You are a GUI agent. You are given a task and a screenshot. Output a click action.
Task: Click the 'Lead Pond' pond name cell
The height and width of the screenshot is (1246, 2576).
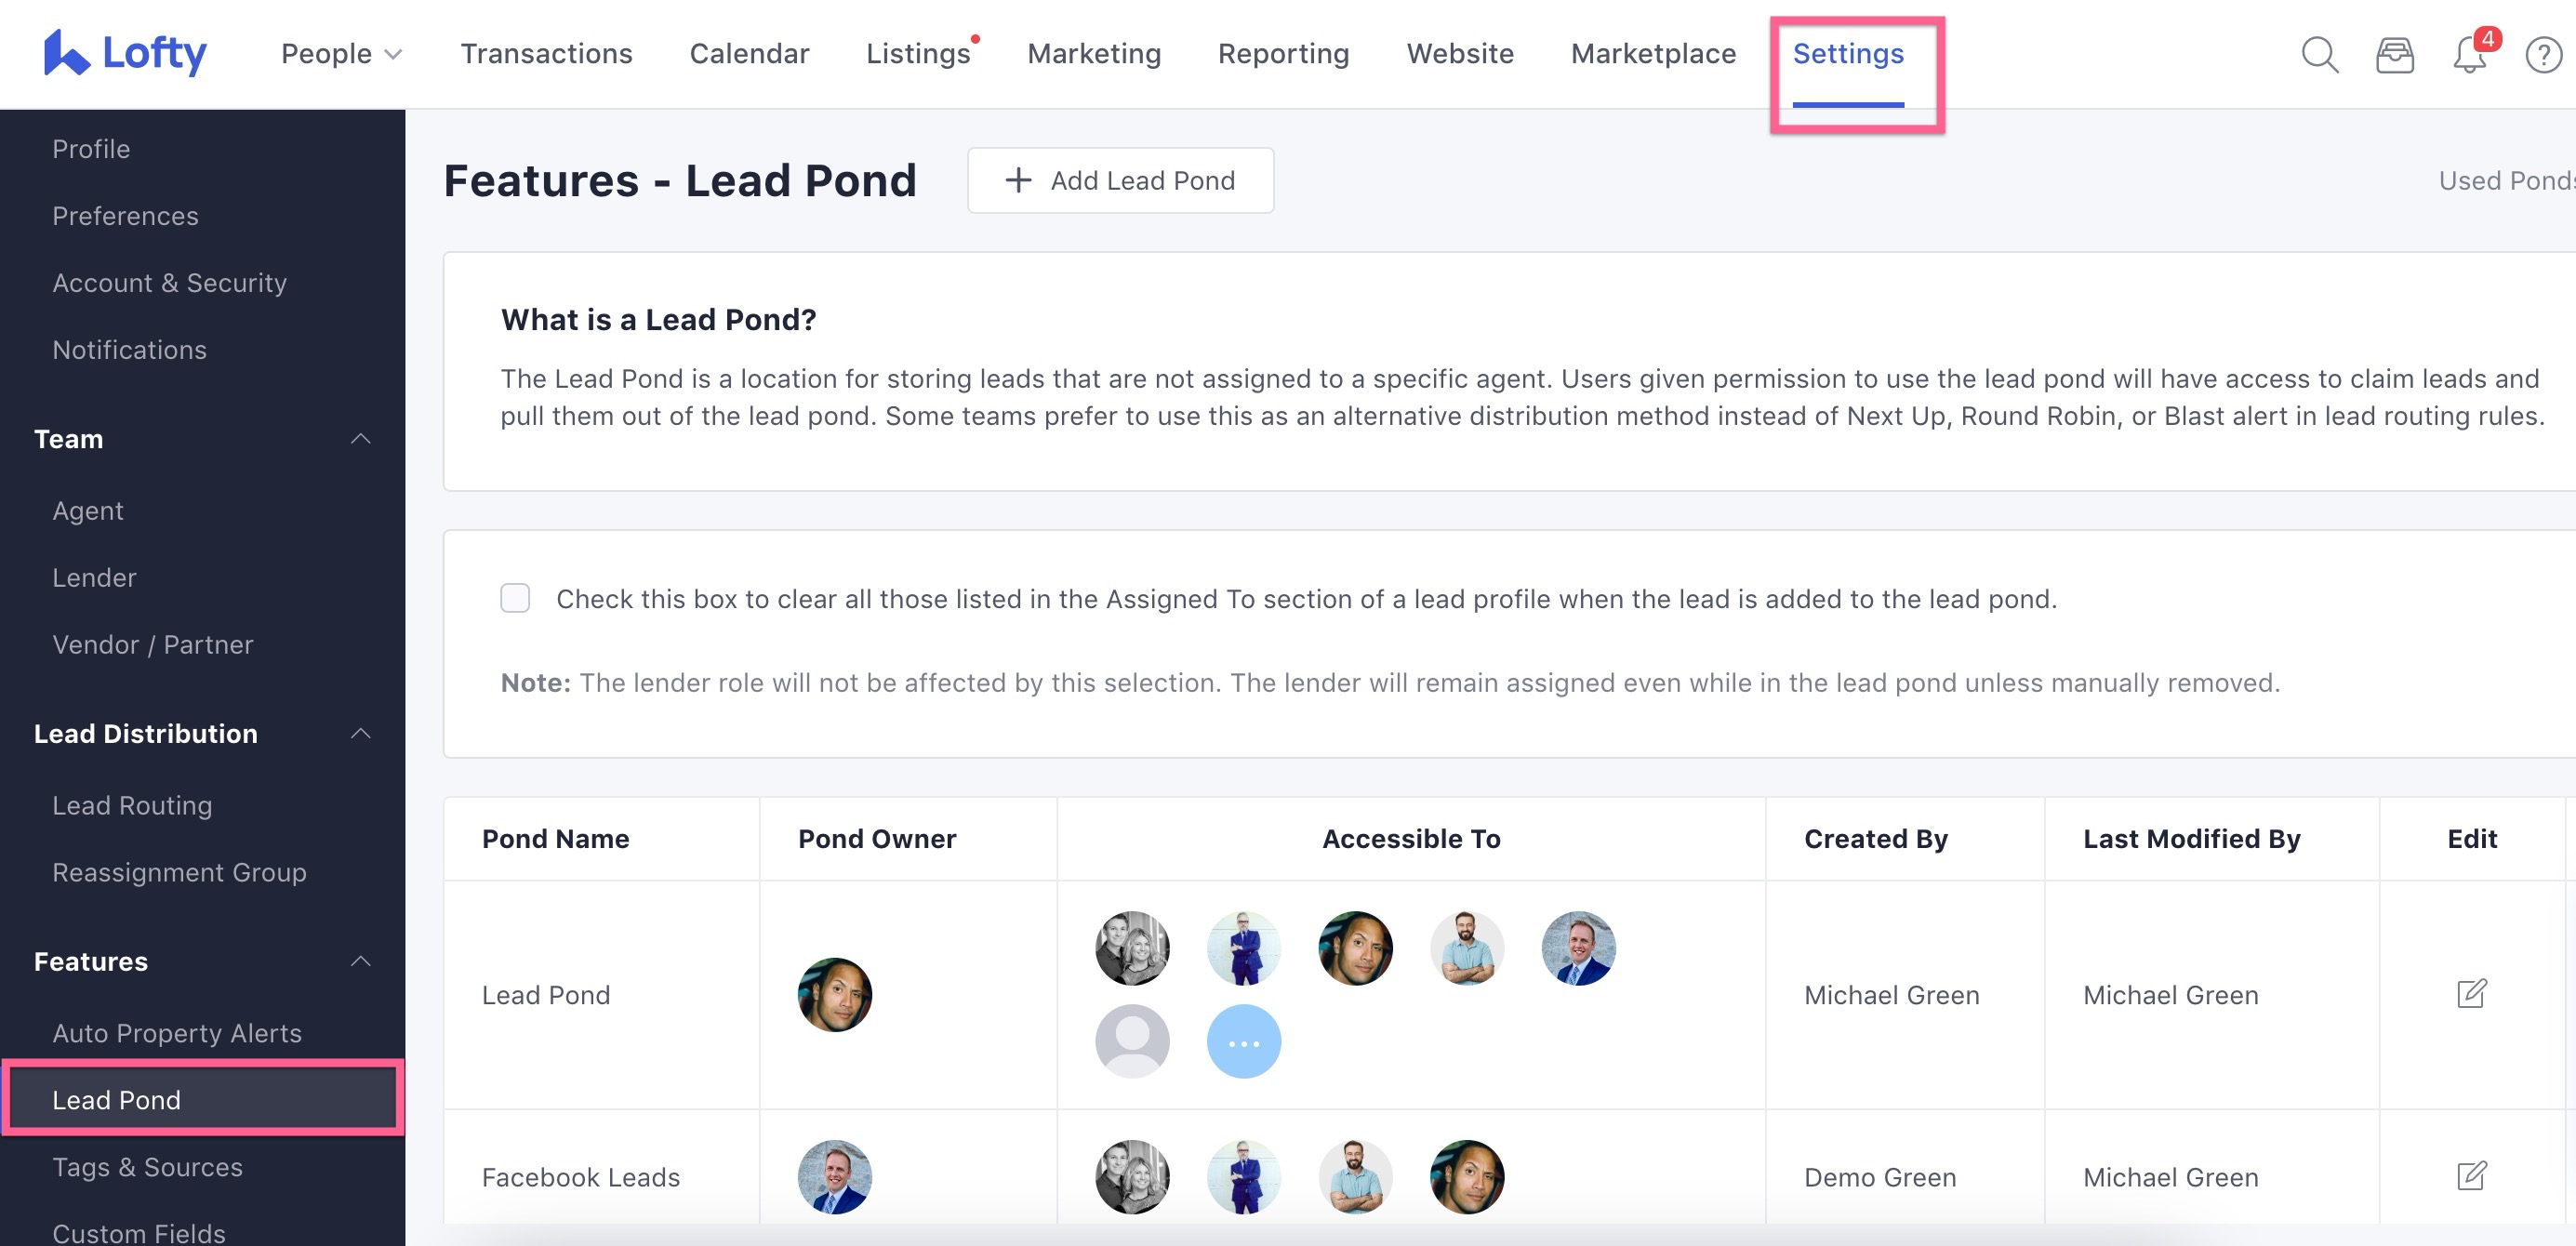click(x=545, y=994)
